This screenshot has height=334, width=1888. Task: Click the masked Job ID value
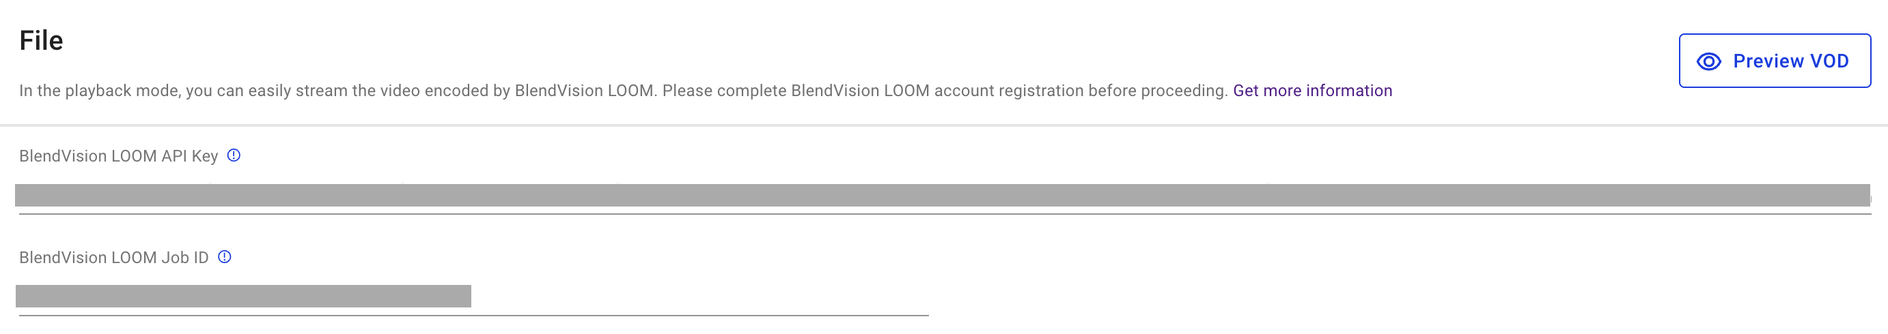pyautogui.click(x=242, y=296)
